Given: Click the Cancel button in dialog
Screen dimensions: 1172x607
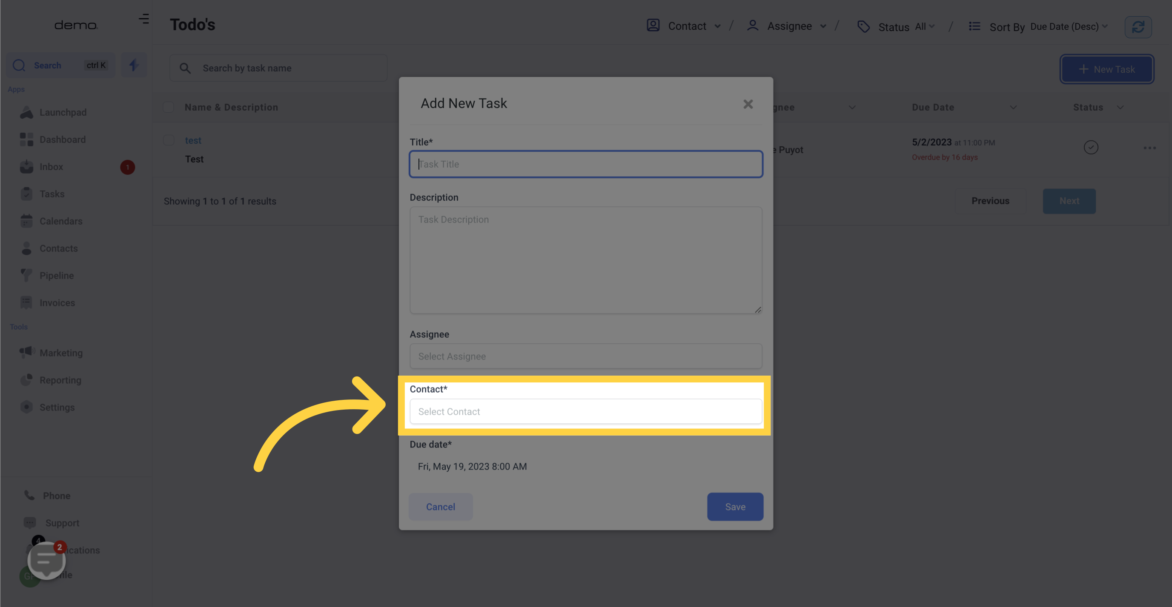Looking at the screenshot, I should coord(441,506).
